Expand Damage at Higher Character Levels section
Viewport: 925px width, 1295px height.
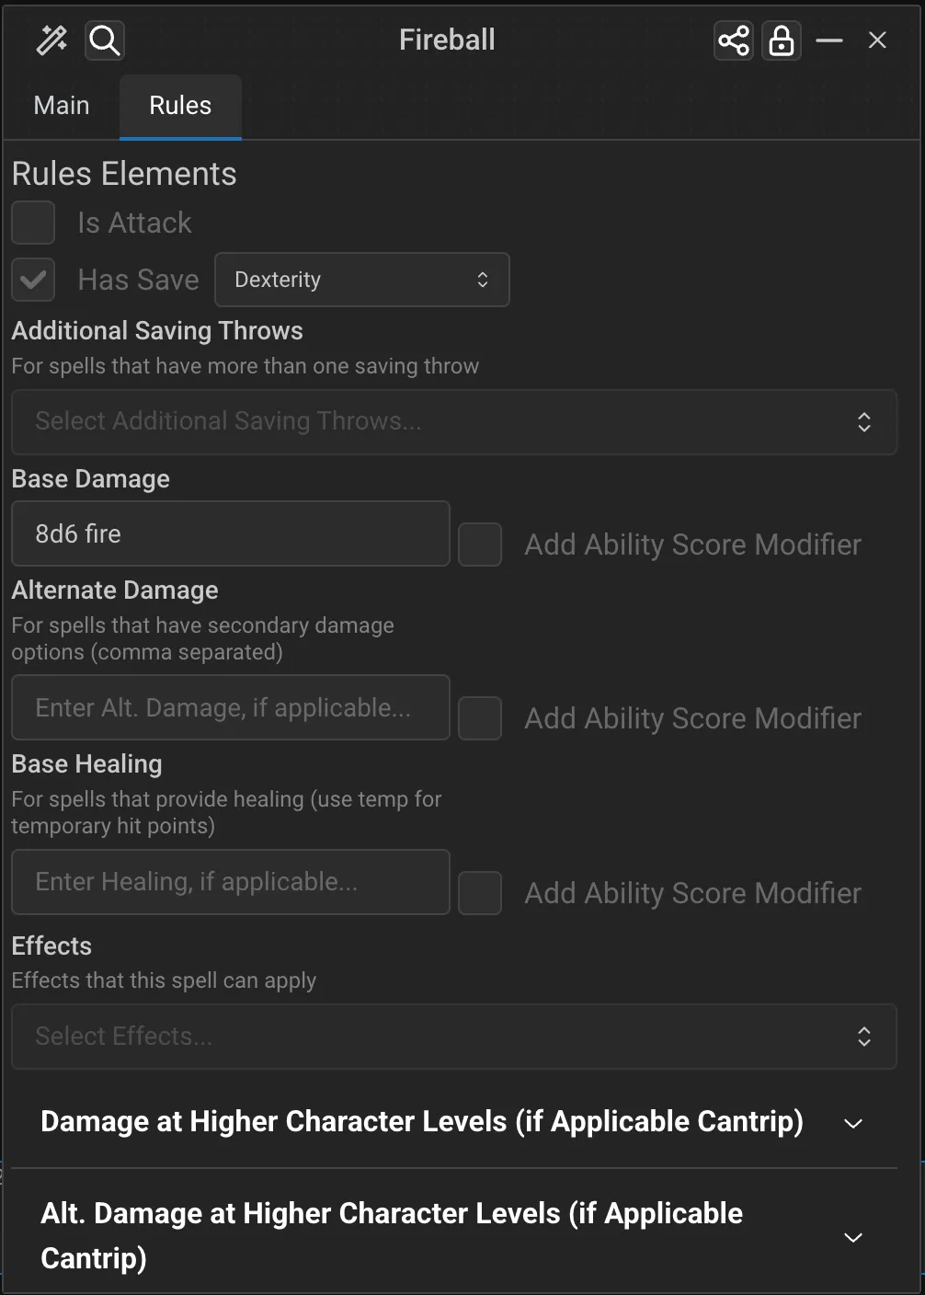point(852,1123)
